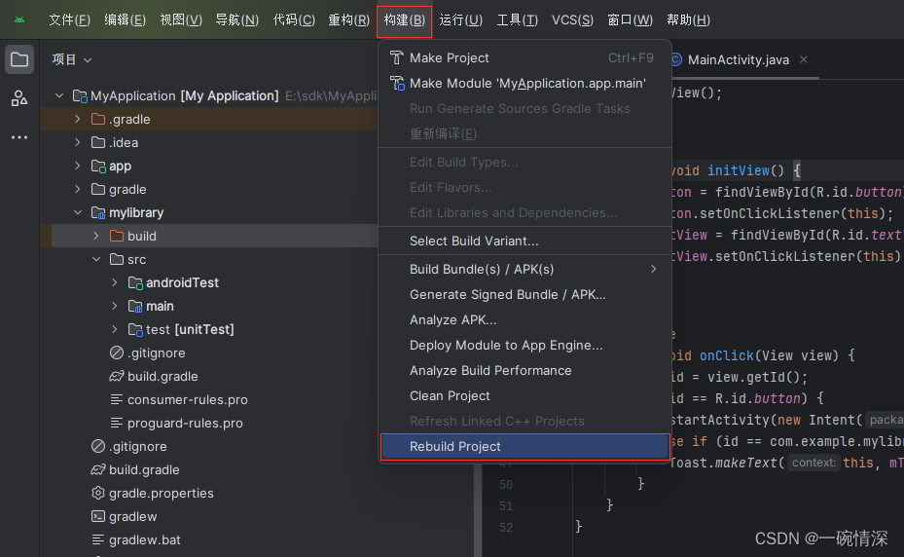904x557 pixels.
Task: Click the mylibrary .gitignore file icon
Action: (x=117, y=353)
